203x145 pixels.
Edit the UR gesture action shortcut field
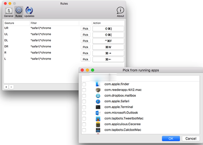tap(108, 29)
